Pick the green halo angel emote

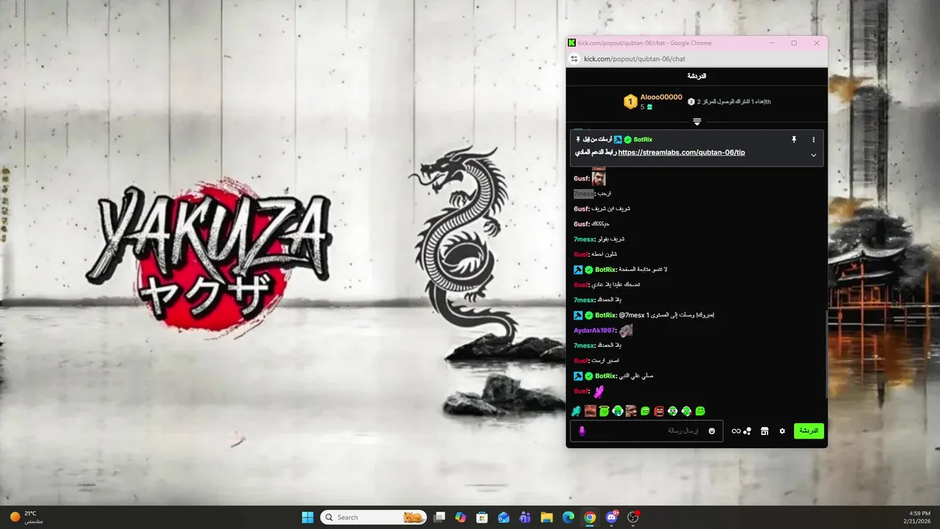pyautogui.click(x=604, y=411)
